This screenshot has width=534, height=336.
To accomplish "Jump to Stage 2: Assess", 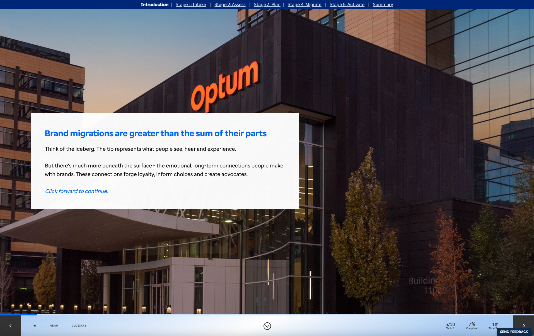I will tap(230, 4).
